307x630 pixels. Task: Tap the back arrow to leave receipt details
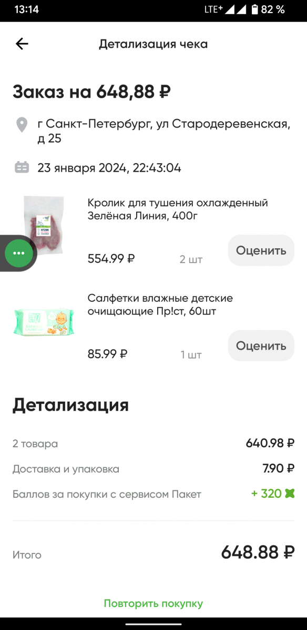pos(22,44)
